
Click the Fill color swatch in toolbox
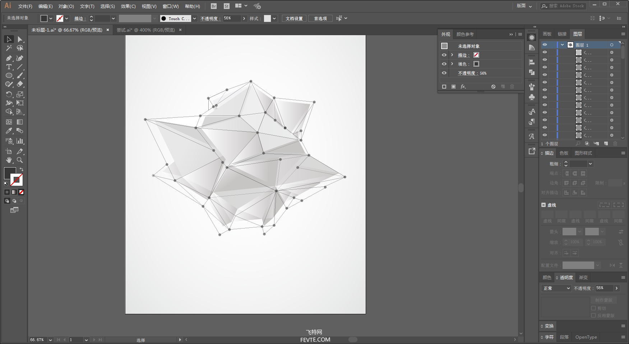click(9, 172)
